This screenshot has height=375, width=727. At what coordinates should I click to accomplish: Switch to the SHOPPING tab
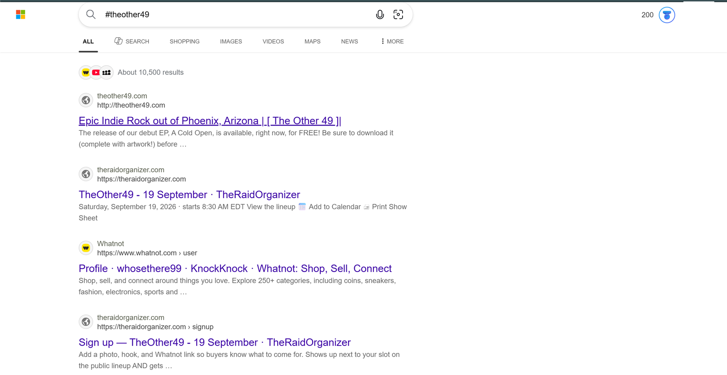184,41
